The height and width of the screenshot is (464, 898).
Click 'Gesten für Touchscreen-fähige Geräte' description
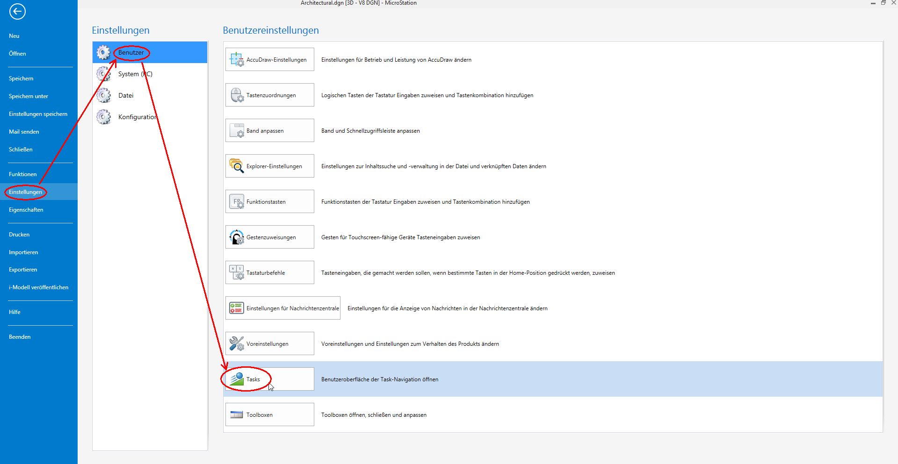tap(400, 237)
